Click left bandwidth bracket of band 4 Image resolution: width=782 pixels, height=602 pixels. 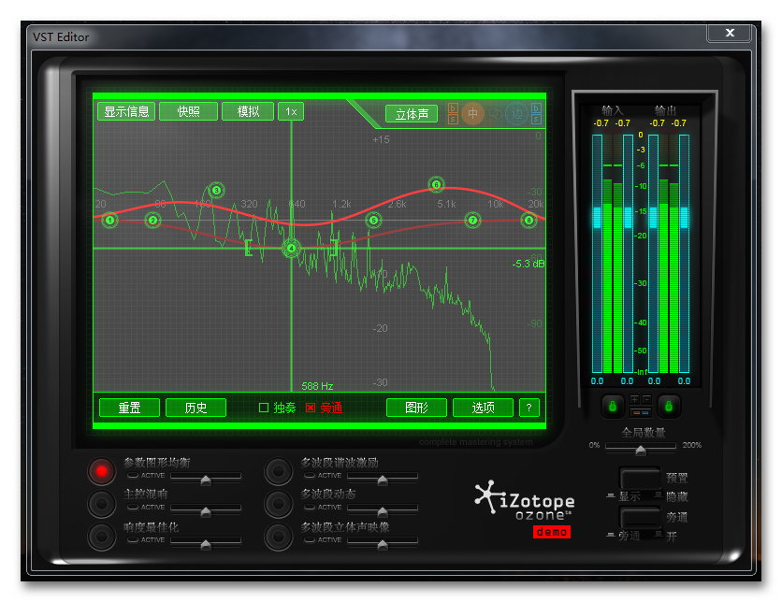tap(248, 248)
